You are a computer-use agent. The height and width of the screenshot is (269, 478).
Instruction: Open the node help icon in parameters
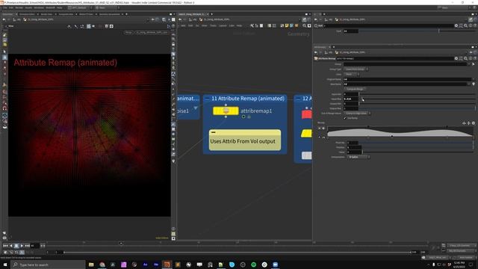[475, 58]
